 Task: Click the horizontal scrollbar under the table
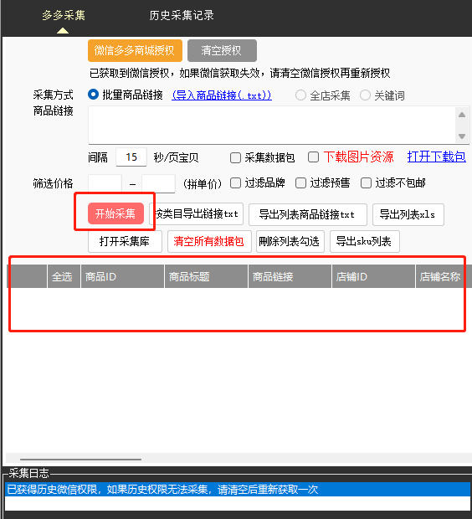click(x=80, y=460)
